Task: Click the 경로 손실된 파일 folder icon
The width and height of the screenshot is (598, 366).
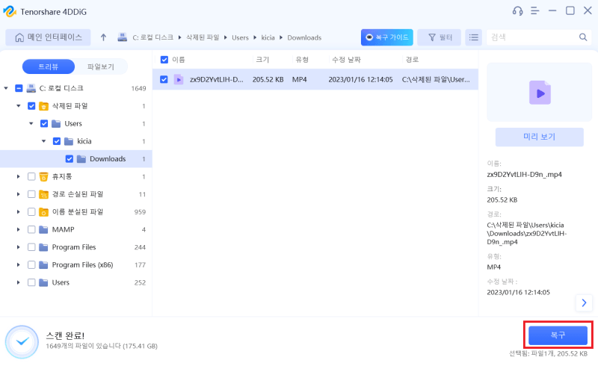Action: tap(44, 194)
